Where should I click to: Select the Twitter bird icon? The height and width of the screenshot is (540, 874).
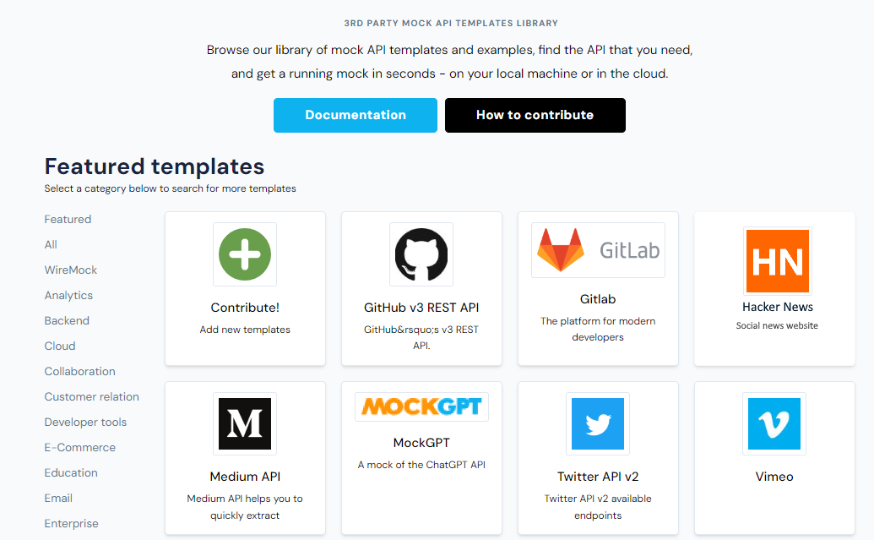point(598,424)
